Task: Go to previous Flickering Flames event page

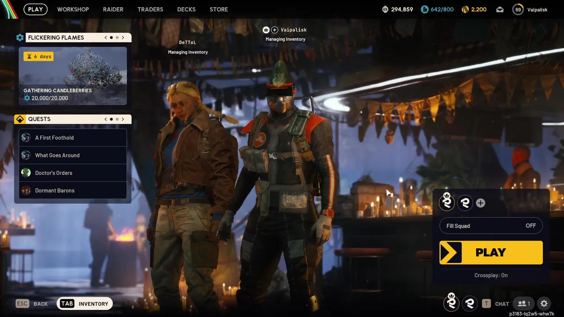Action: 106,37
